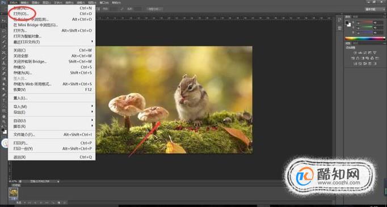This screenshot has width=387, height=207.
Task: Add a Posterize adjustment
Action: pyautogui.click(x=360, y=64)
